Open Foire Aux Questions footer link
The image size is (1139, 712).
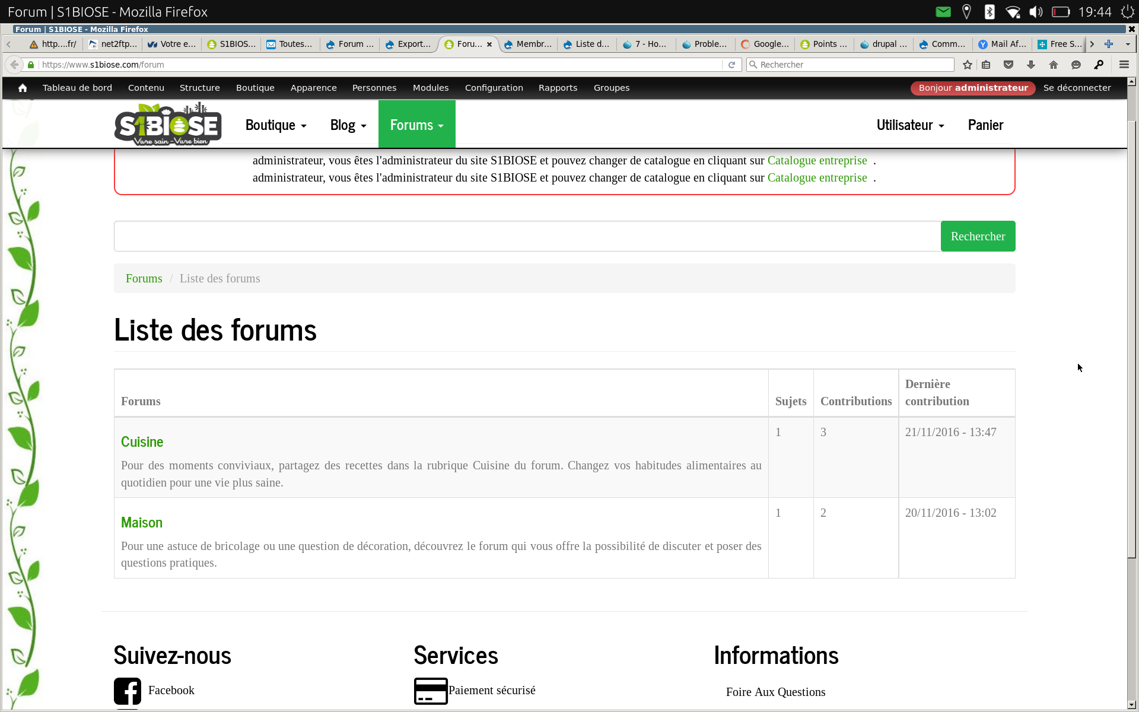coord(775,692)
